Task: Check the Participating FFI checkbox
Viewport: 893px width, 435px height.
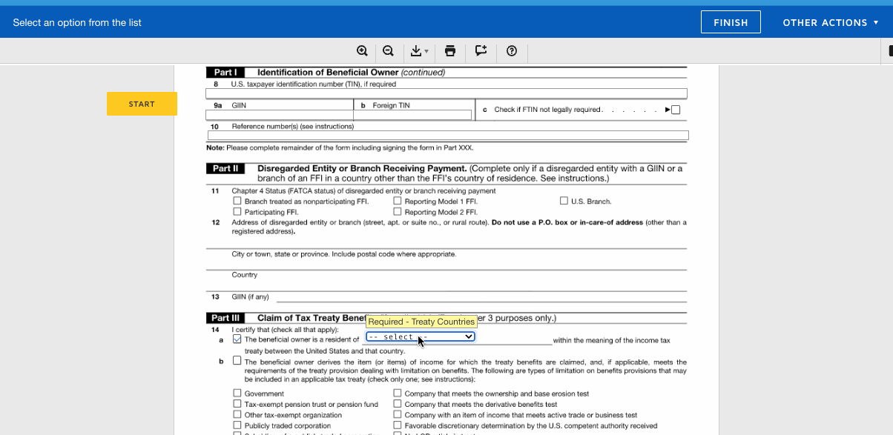Action: tap(237, 212)
